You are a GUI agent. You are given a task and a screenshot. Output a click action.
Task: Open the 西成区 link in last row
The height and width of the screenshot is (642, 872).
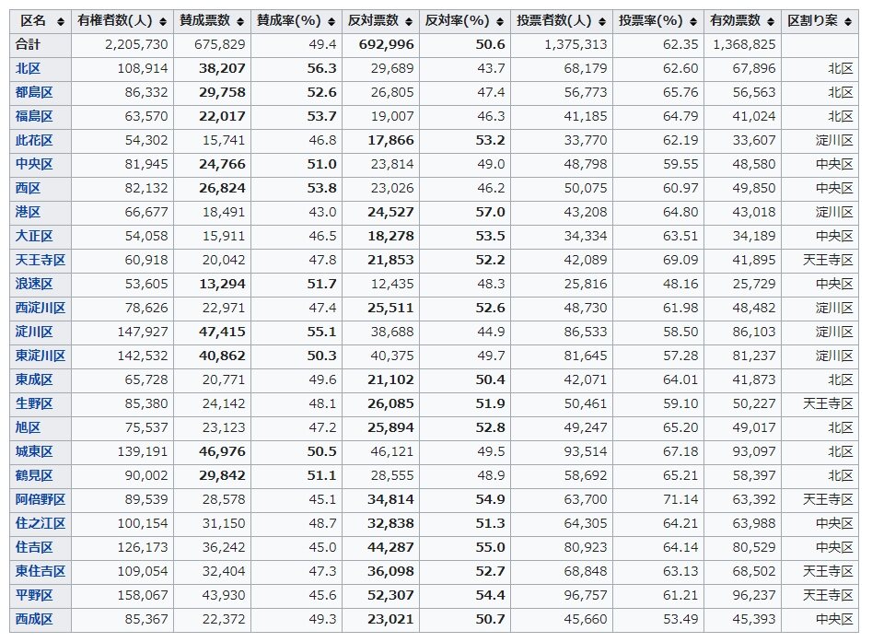(34, 619)
